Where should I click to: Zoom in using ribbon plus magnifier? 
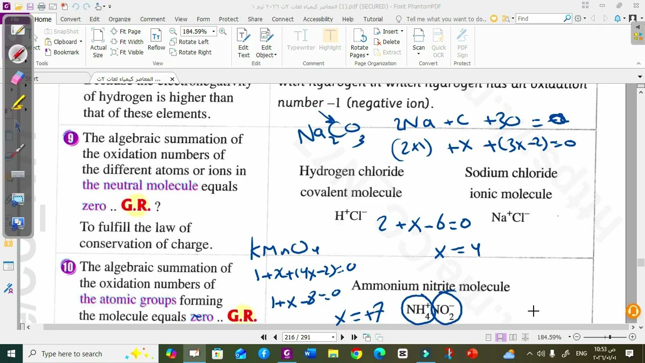coord(223,31)
